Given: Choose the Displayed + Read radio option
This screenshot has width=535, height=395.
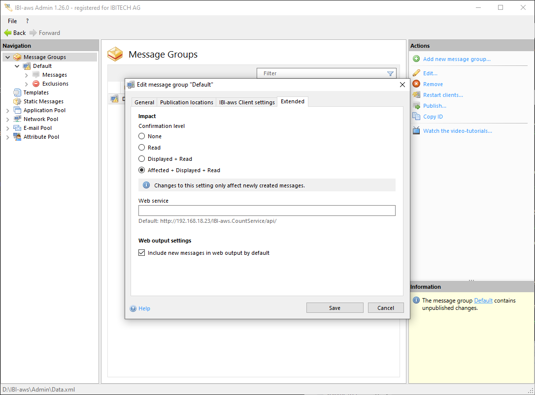Looking at the screenshot, I should pos(142,159).
